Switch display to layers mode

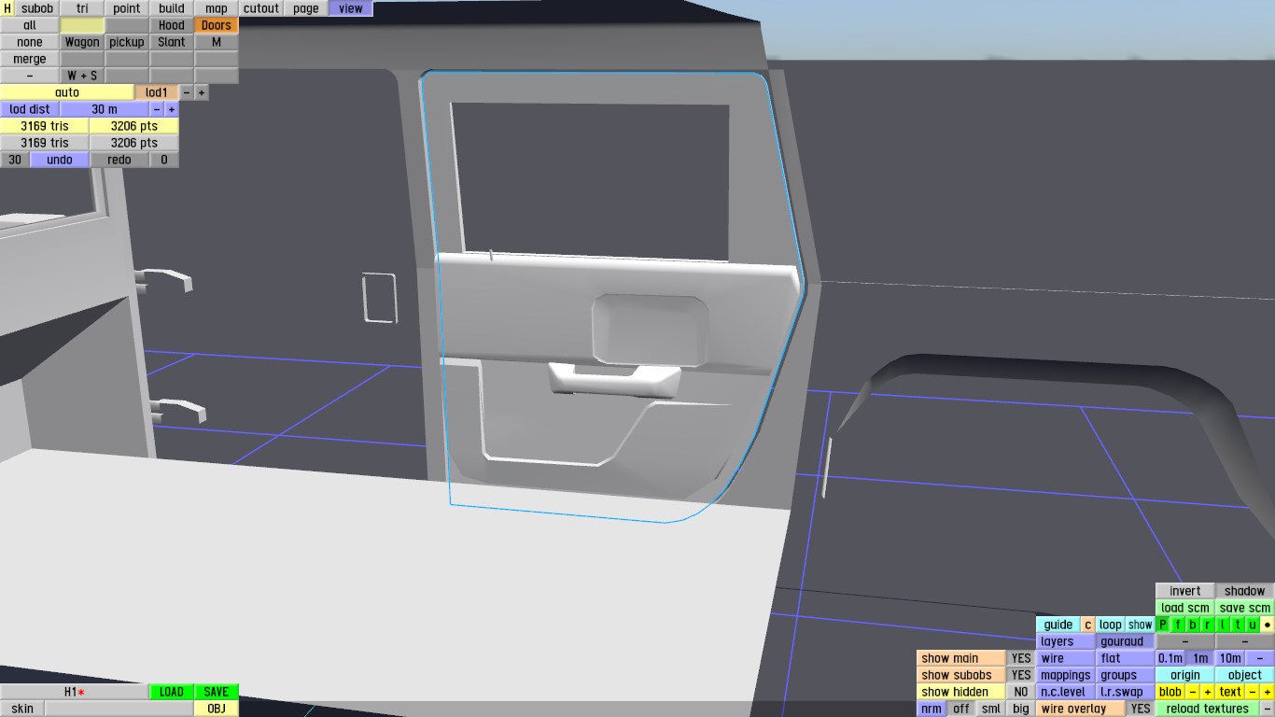[x=1066, y=641]
